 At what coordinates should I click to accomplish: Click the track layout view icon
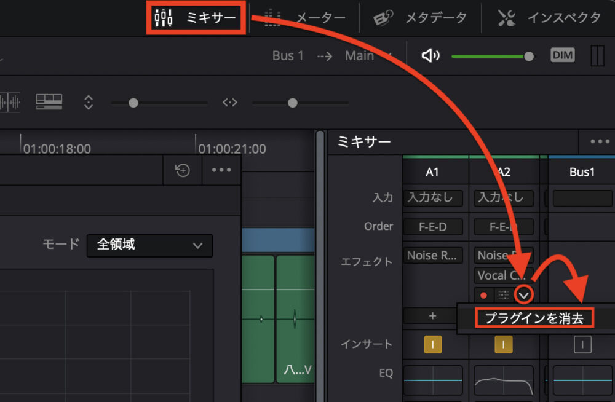click(49, 102)
